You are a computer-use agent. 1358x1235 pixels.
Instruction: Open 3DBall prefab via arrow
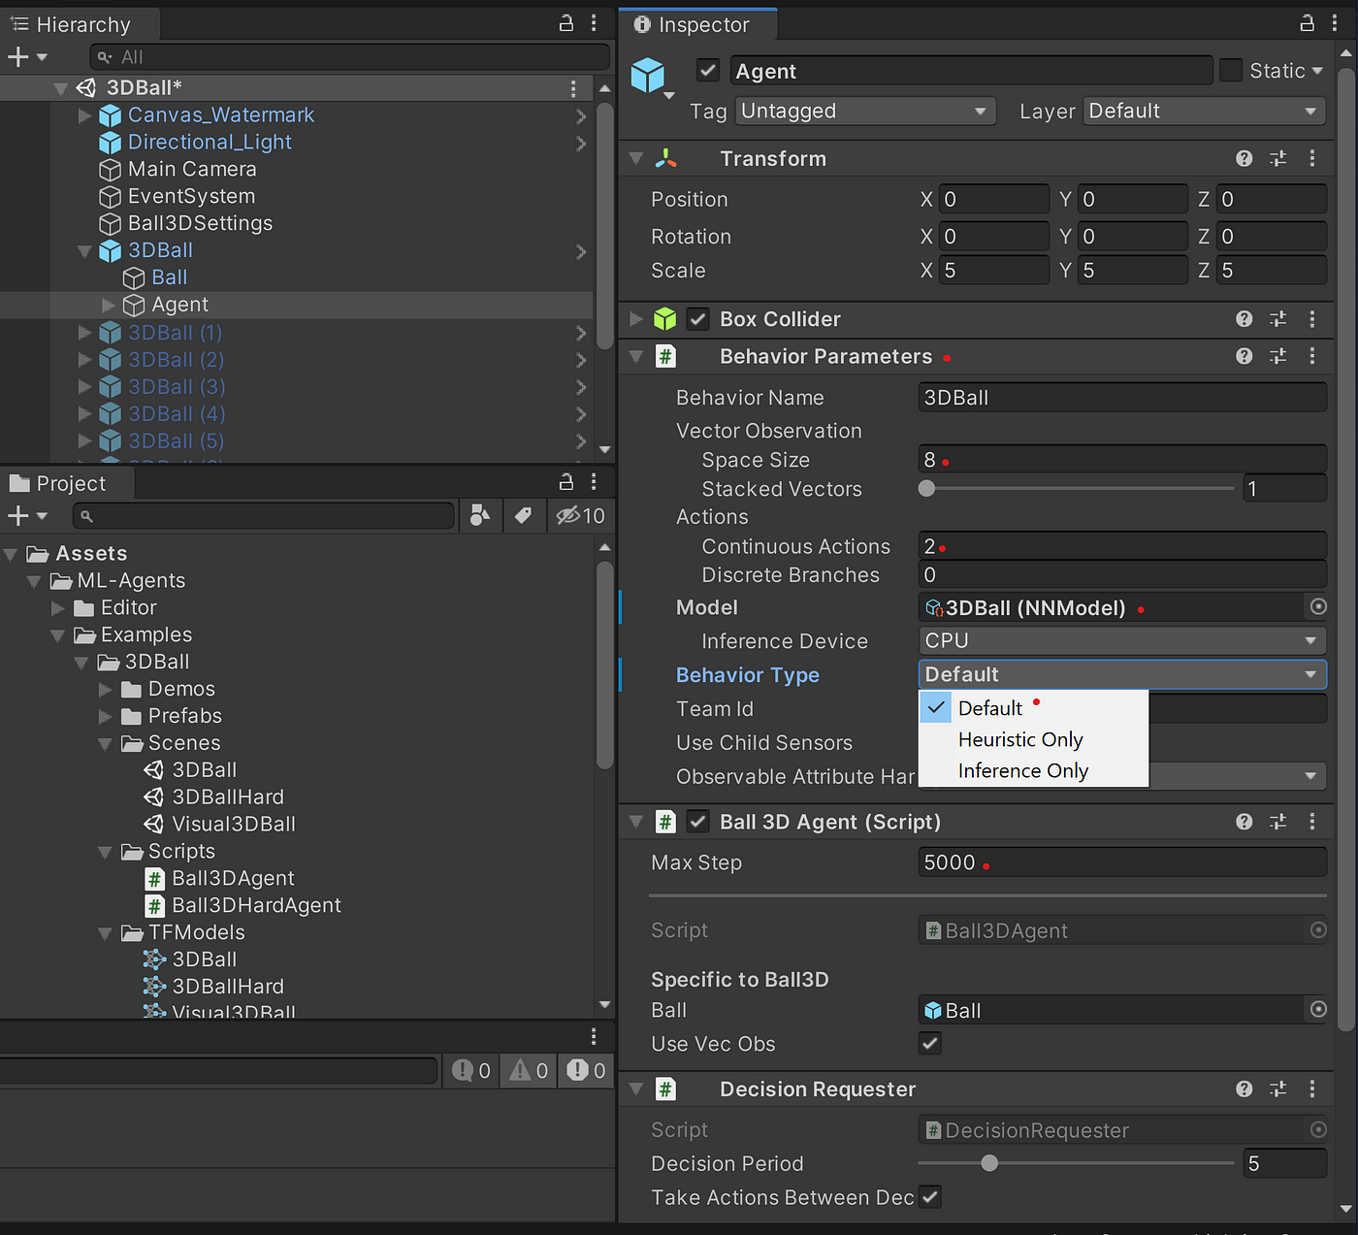click(x=581, y=251)
